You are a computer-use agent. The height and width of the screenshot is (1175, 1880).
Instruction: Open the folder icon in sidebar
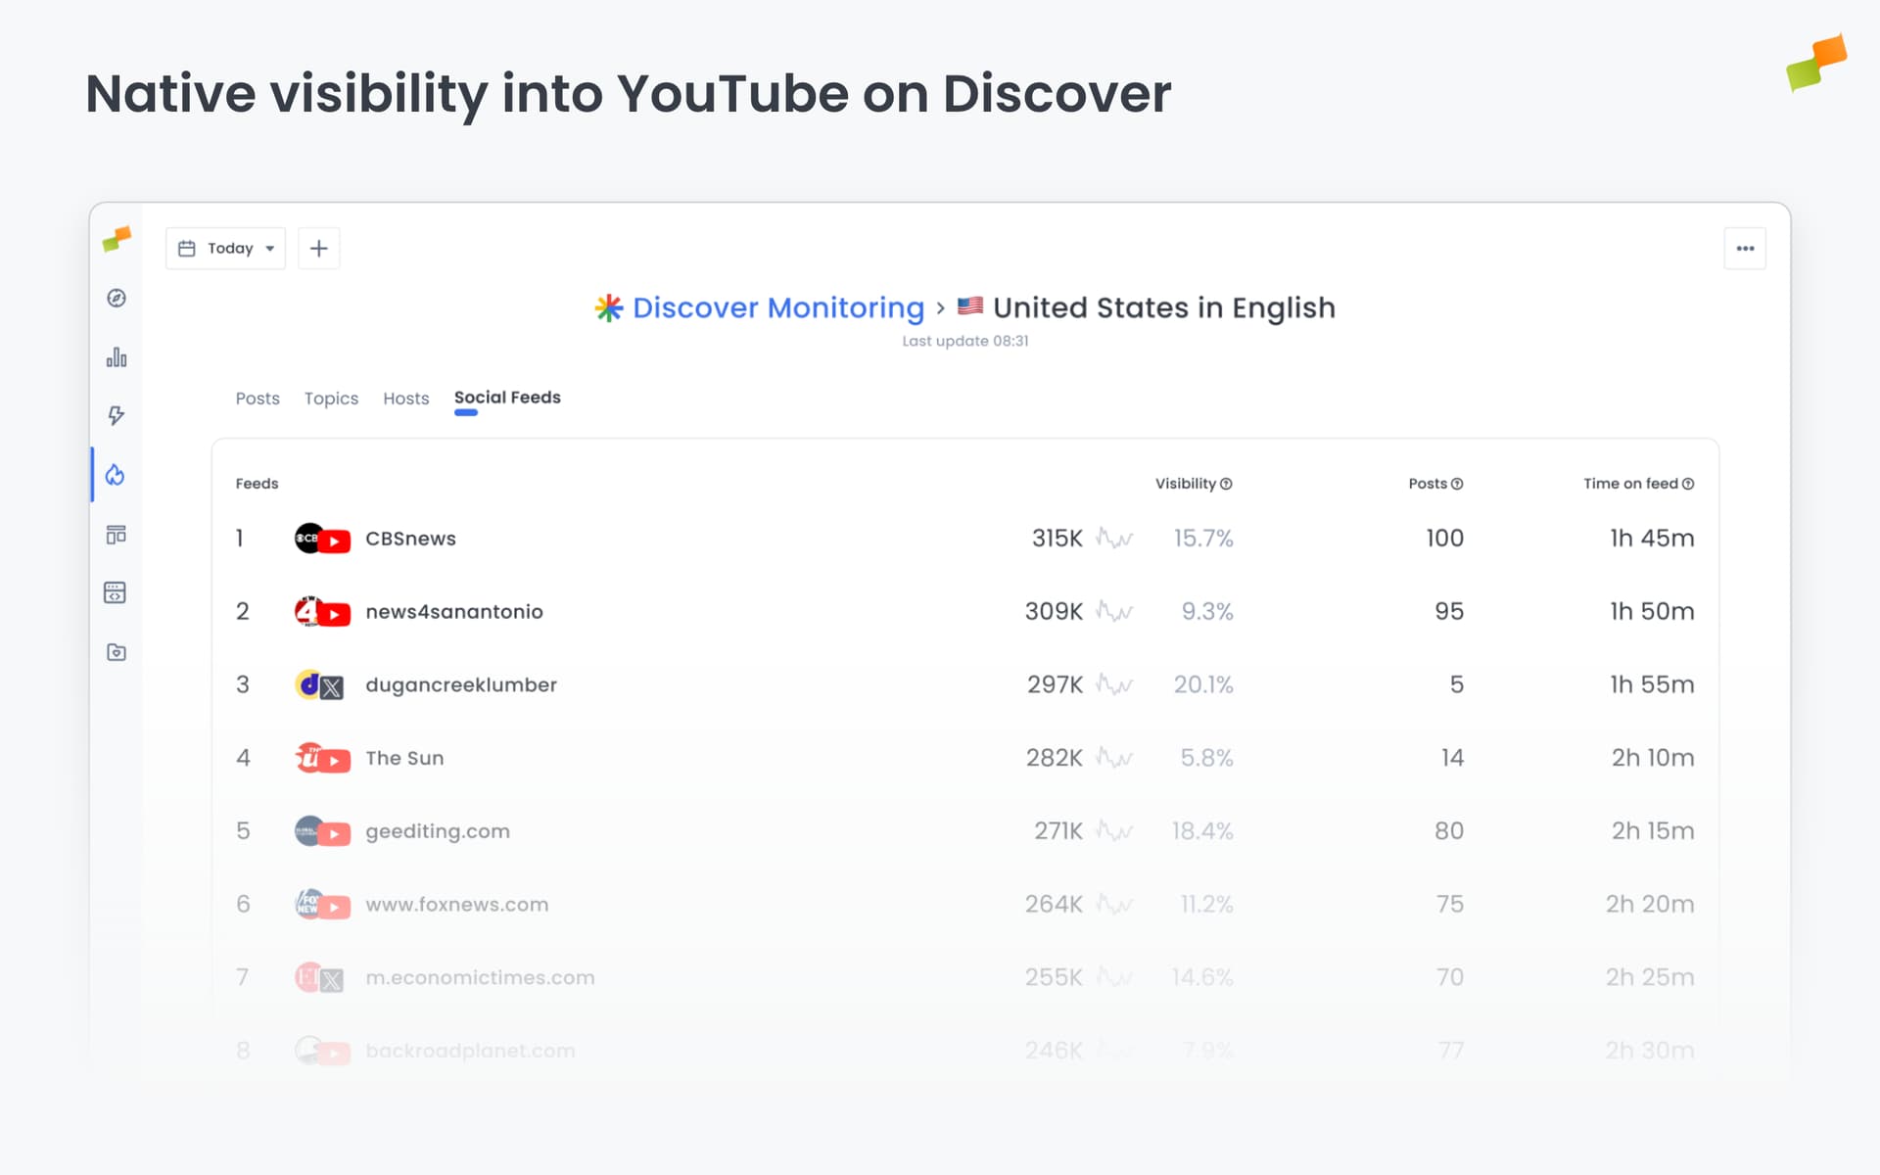116,652
